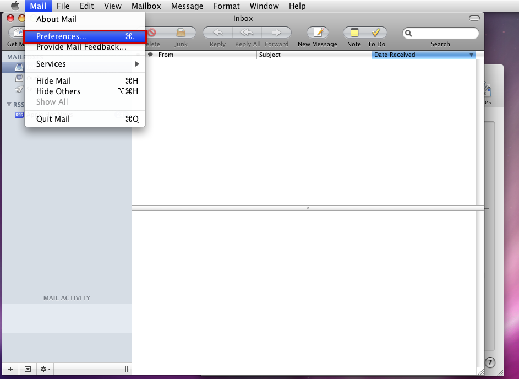Viewport: 519px width, 379px height.
Task: Open the gear action menu in the sidebar footer
Action: tap(45, 369)
